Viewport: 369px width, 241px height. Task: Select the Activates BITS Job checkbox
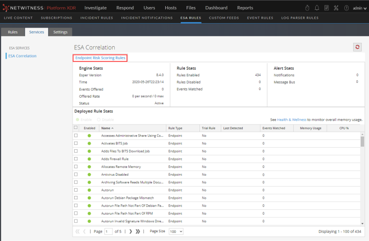[76, 143]
